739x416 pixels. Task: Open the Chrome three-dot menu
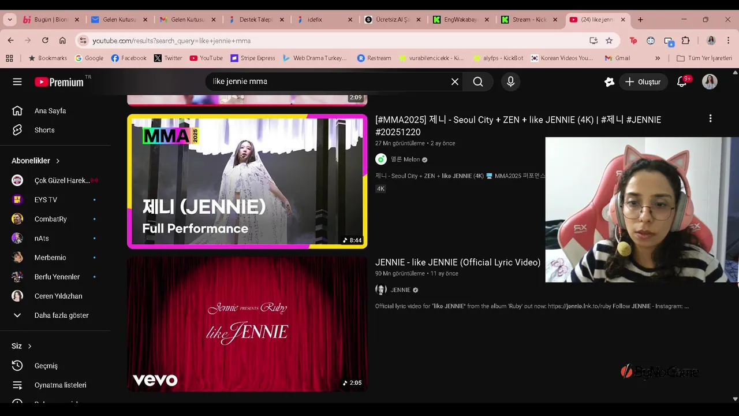point(729,40)
